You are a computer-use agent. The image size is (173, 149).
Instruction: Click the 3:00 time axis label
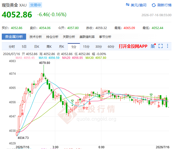(55, 147)
